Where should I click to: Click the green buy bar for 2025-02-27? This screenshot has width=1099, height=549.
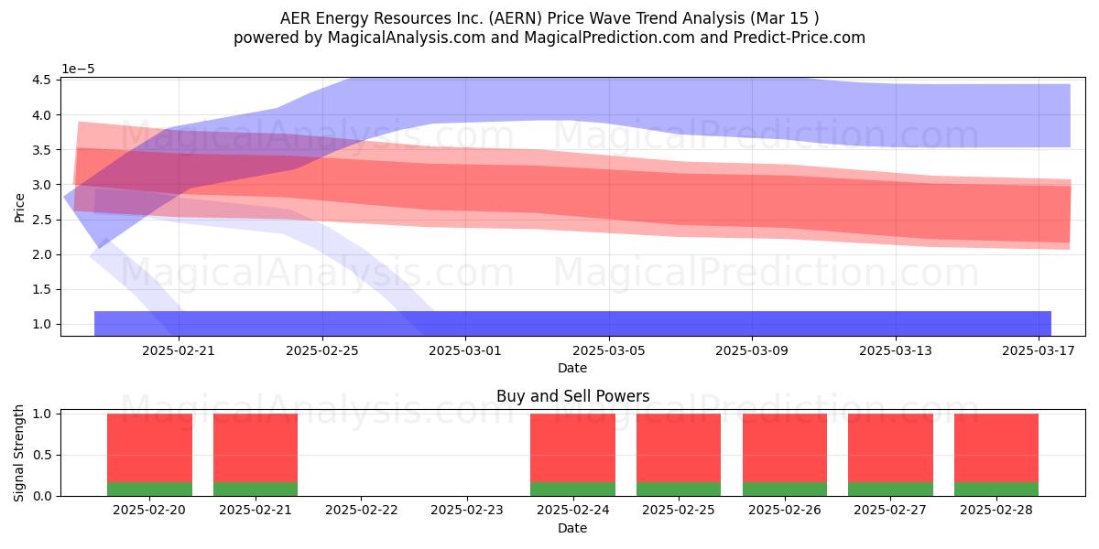click(890, 489)
